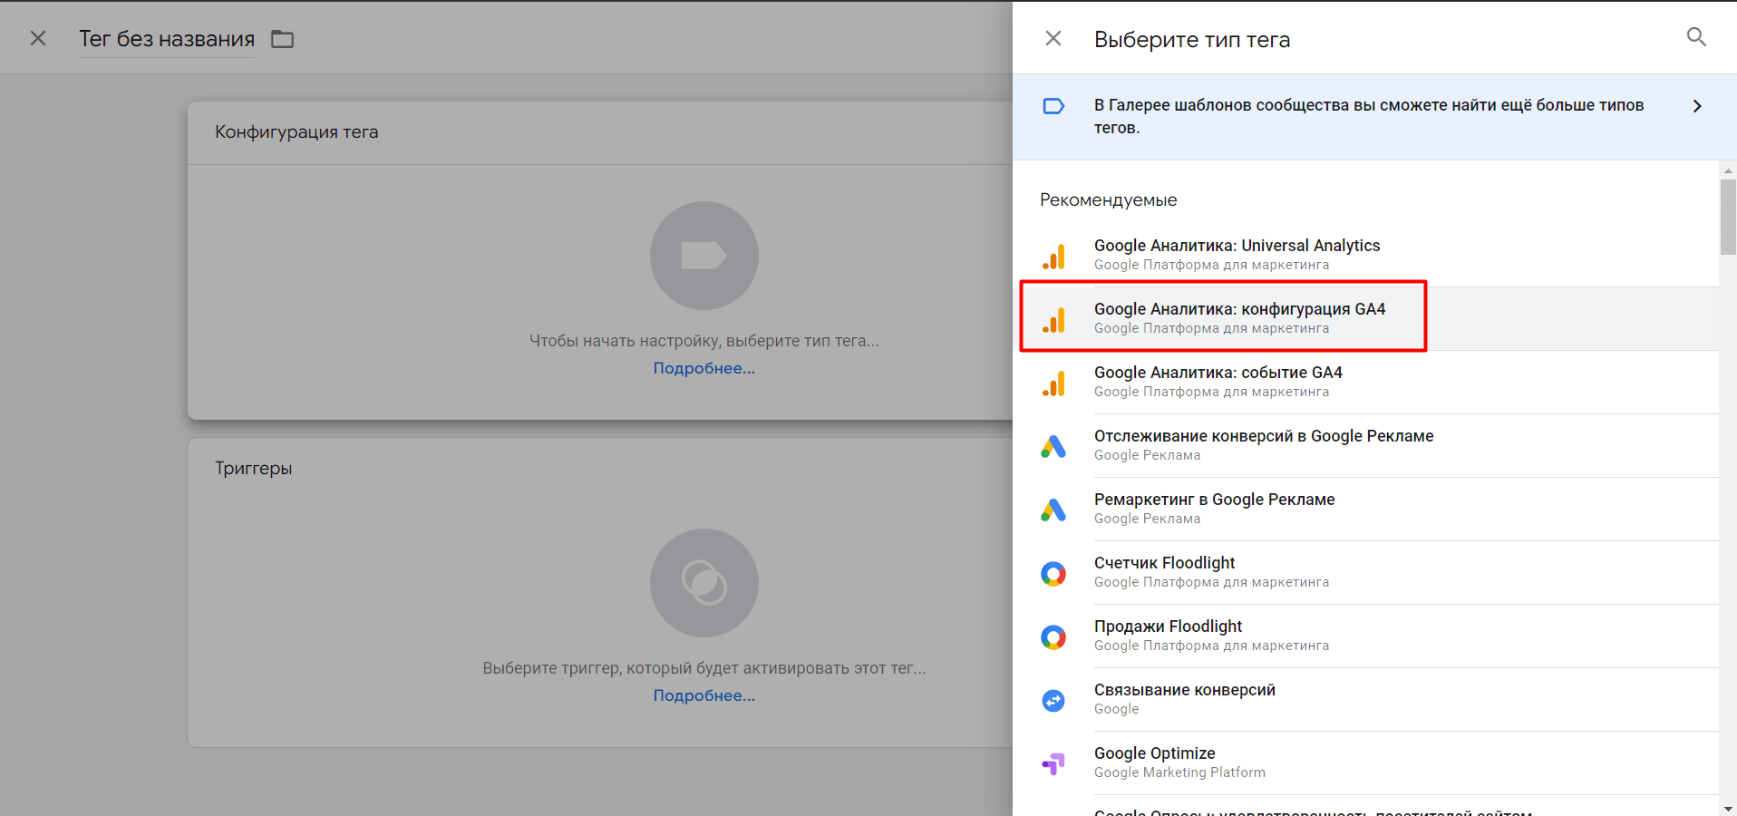Screen dimensions: 1737x816
Task: Choose Продажи Floodlight tag type
Action: [1365, 636]
